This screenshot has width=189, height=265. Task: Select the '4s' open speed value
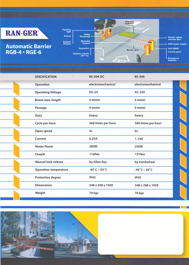pos(91,131)
